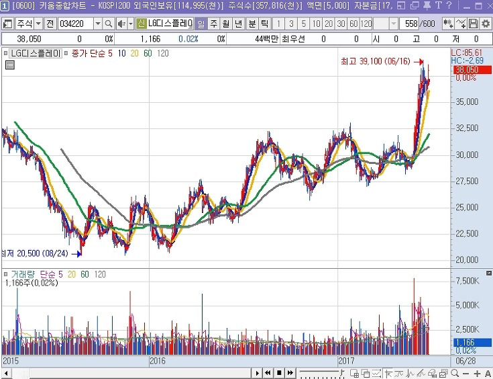Select interval button 60
493x379 pixels.
click(x=353, y=24)
